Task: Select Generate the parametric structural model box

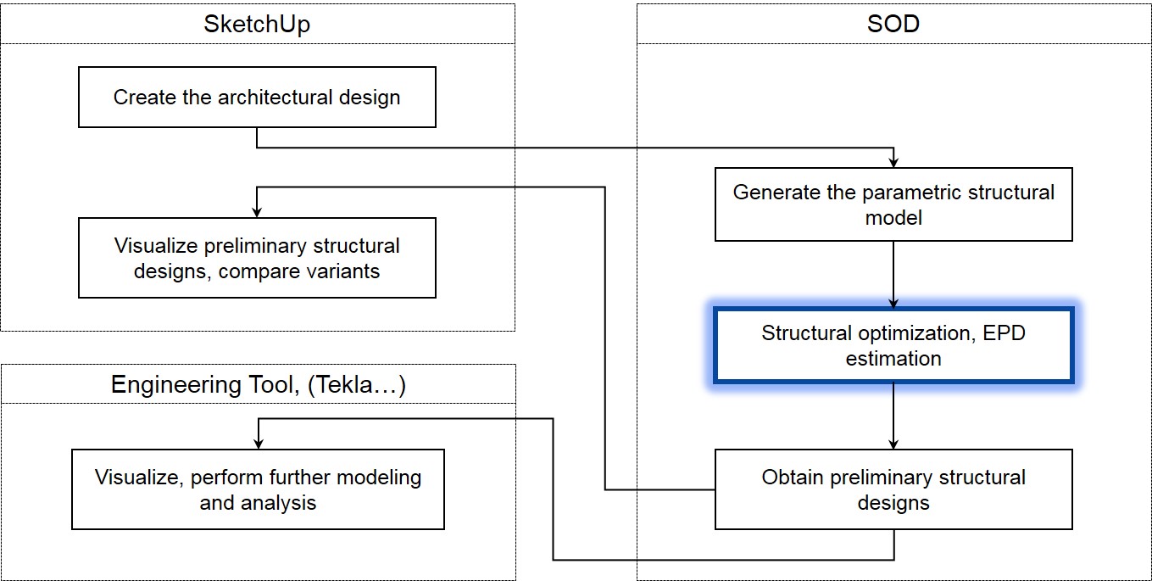Action: pyautogui.click(x=893, y=204)
